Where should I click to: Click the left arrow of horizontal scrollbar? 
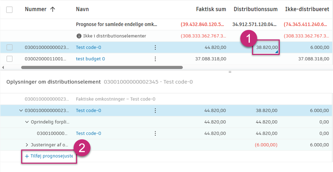point(3,67)
